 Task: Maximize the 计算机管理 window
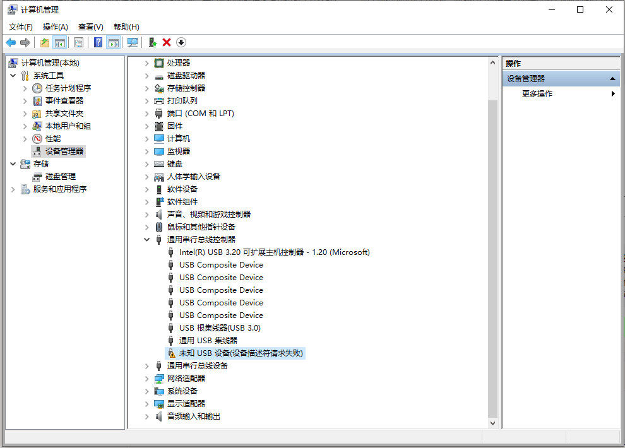point(580,9)
